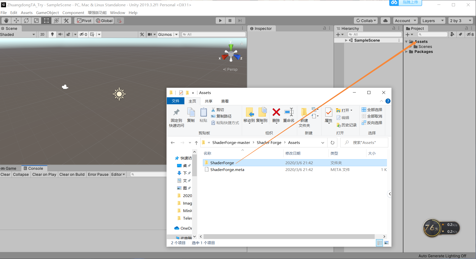Start Play mode in Unity
Viewport: 476px width, 259px height.
(220, 21)
